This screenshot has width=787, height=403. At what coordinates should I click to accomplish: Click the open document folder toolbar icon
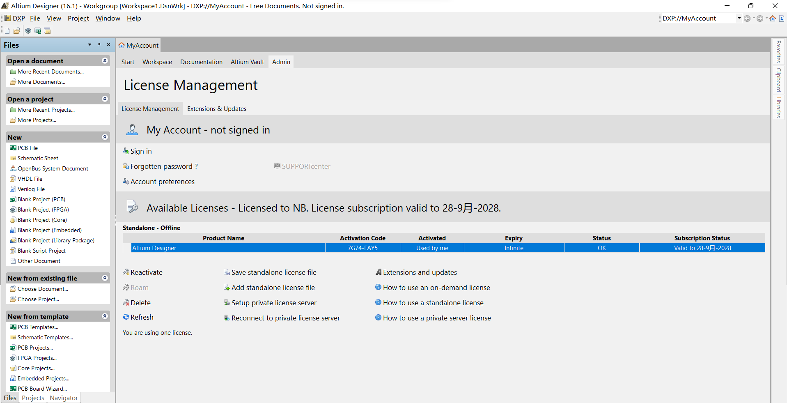pyautogui.click(x=17, y=31)
